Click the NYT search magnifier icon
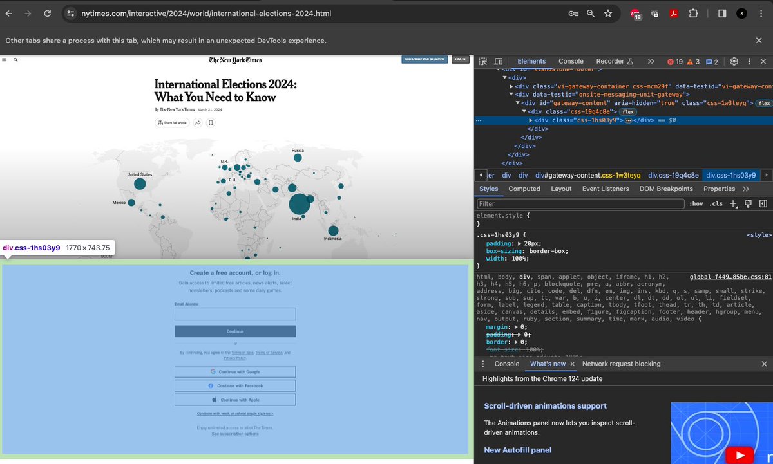The width and height of the screenshot is (773, 464). [x=15, y=60]
